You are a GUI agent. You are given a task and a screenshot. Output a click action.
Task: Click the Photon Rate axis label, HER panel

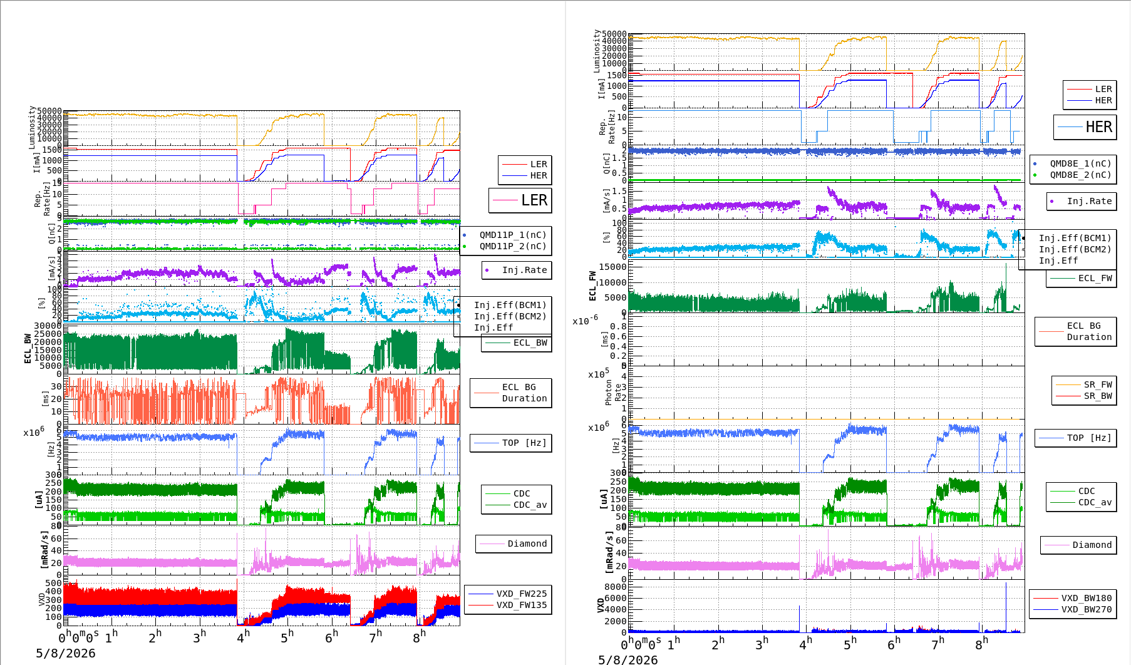613,393
